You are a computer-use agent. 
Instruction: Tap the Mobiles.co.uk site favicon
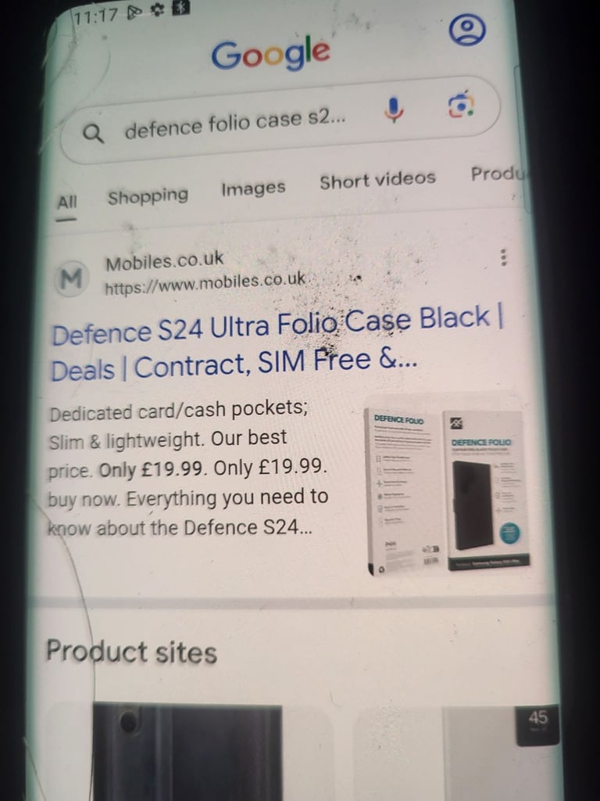[71, 278]
